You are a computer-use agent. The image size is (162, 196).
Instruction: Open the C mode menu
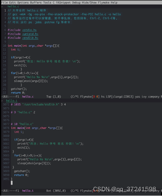pos(54,3)
